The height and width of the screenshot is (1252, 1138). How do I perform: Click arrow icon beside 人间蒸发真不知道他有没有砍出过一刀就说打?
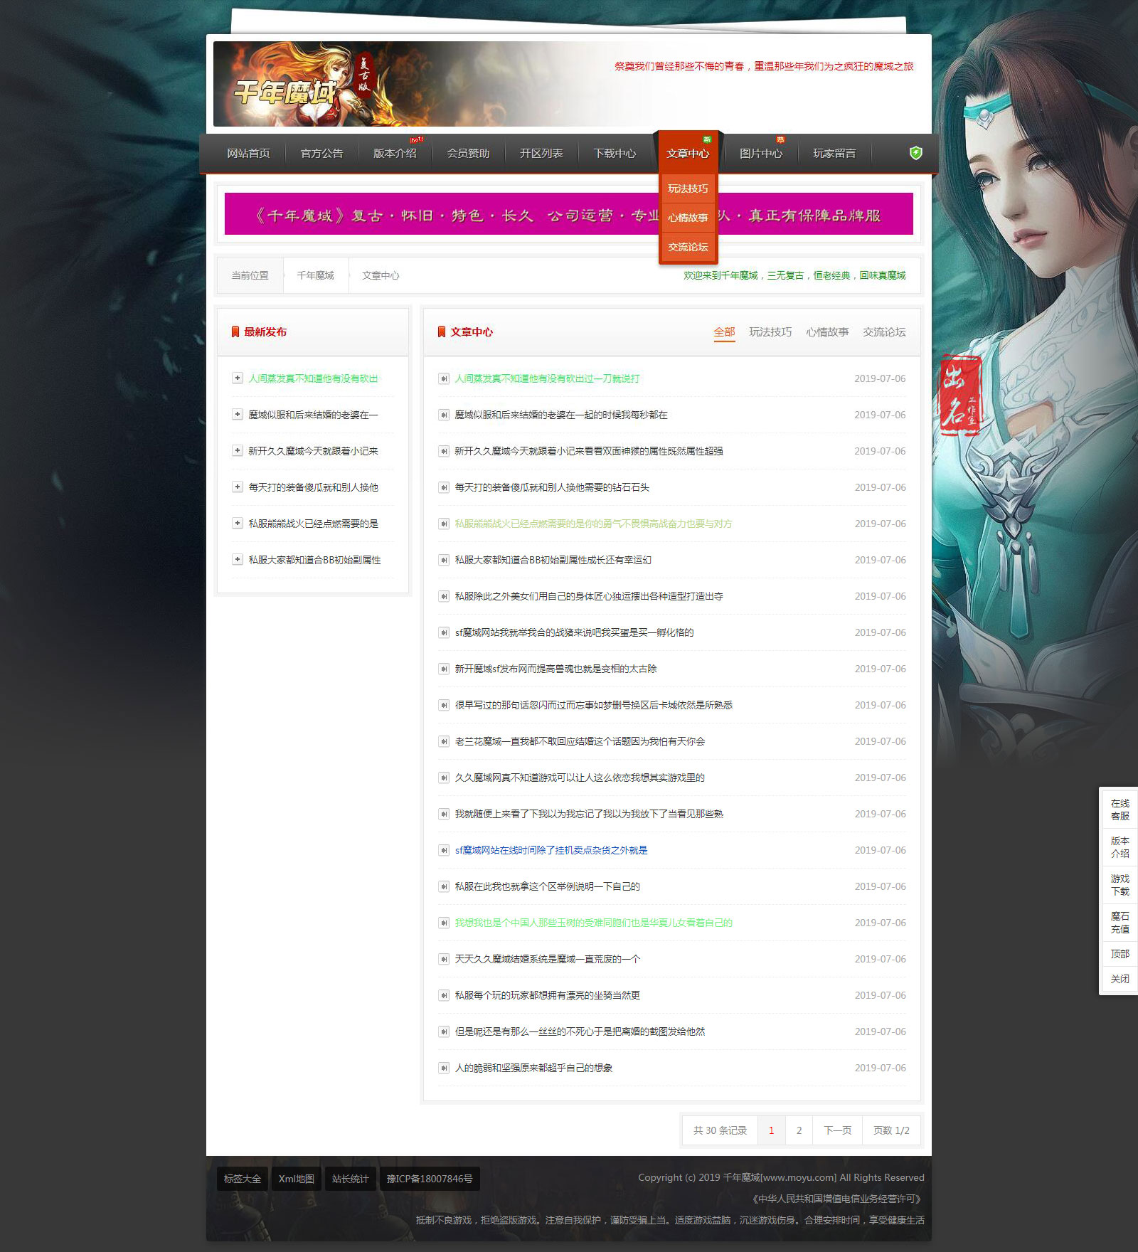point(444,378)
